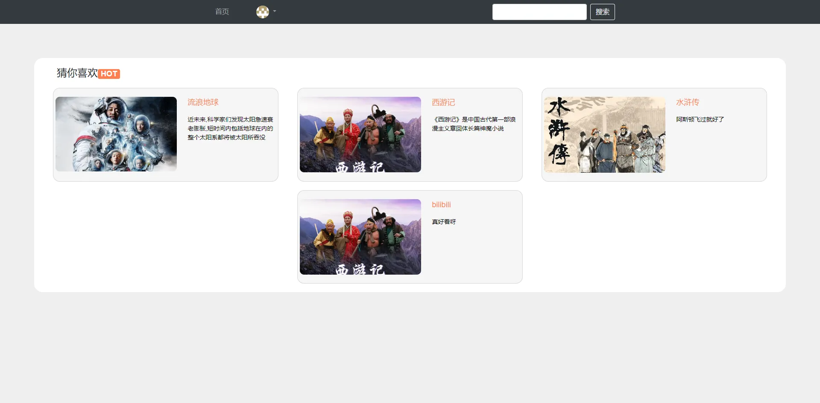Go to the 首页 home link
This screenshot has width=820, height=403.
pyautogui.click(x=222, y=12)
